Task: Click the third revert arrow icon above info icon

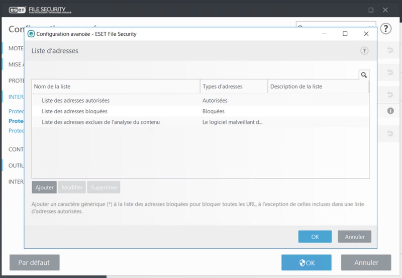Action: pyautogui.click(x=390, y=95)
